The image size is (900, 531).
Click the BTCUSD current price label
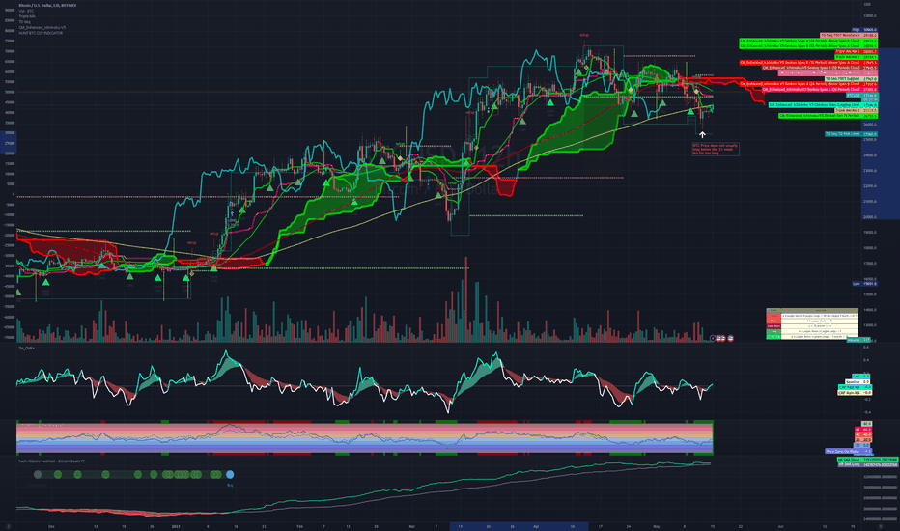[861, 96]
